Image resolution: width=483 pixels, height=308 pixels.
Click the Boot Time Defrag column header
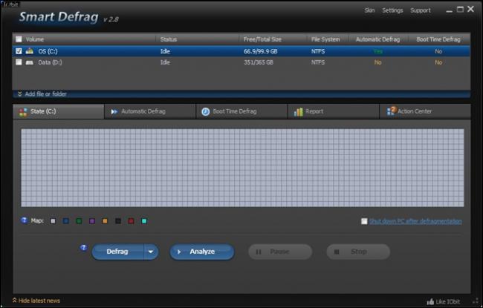click(438, 39)
